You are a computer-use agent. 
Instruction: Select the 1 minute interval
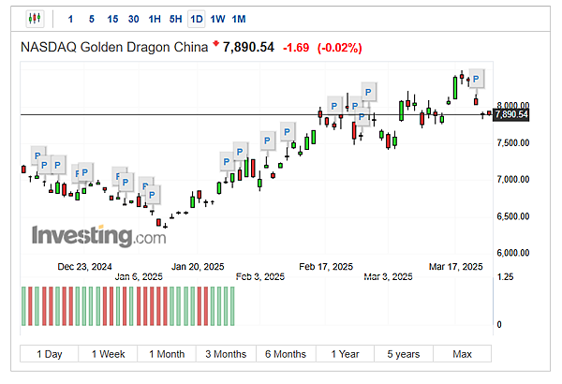pyautogui.click(x=72, y=19)
